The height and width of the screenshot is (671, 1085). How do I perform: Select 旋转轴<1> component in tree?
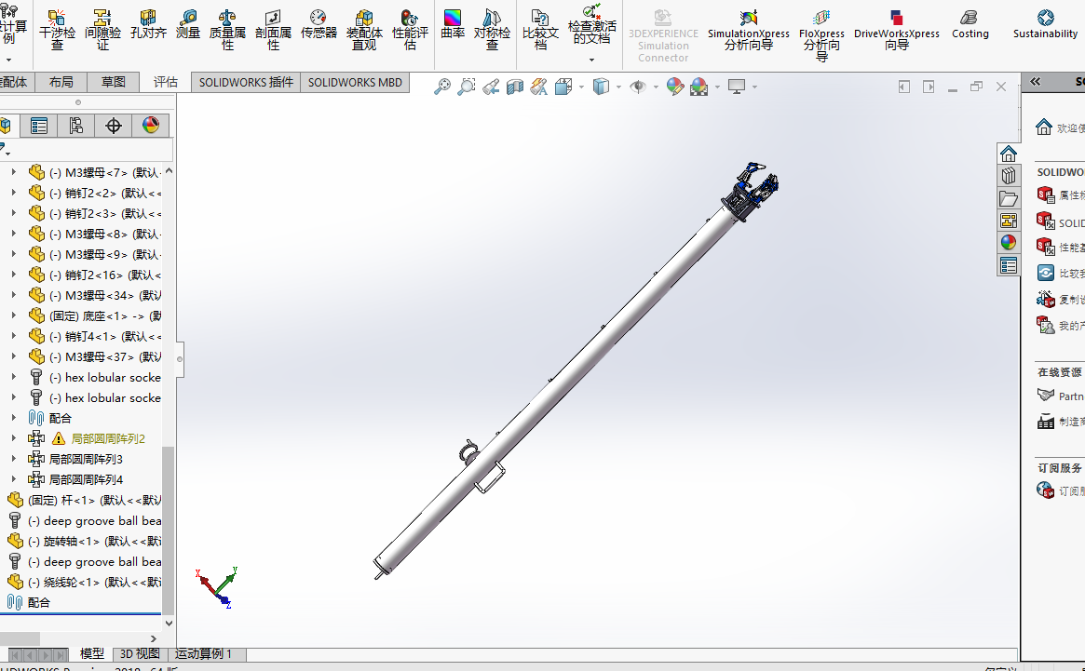[84, 541]
